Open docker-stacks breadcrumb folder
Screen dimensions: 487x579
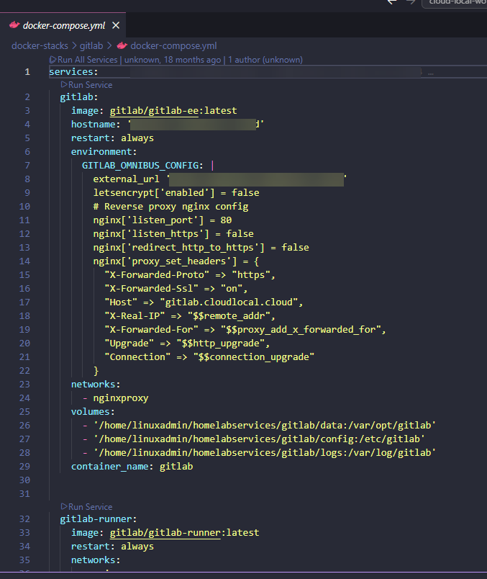40,46
